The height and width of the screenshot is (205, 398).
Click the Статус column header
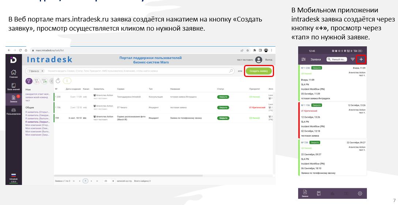coord(221,89)
